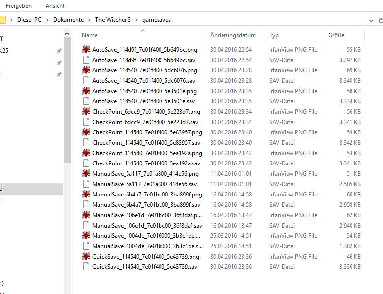The height and width of the screenshot is (294, 383).
Task: Click IrfanView icon of ManualSave_1004de png file
Action: coord(86,236)
